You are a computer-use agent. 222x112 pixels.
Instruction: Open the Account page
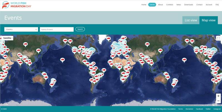209,5
